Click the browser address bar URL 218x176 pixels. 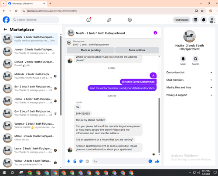[52, 11]
